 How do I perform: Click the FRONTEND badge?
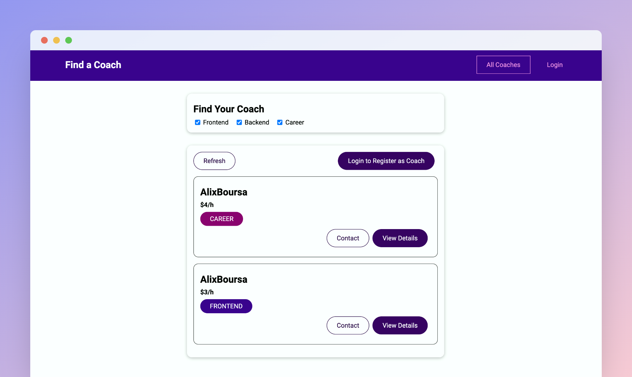226,306
